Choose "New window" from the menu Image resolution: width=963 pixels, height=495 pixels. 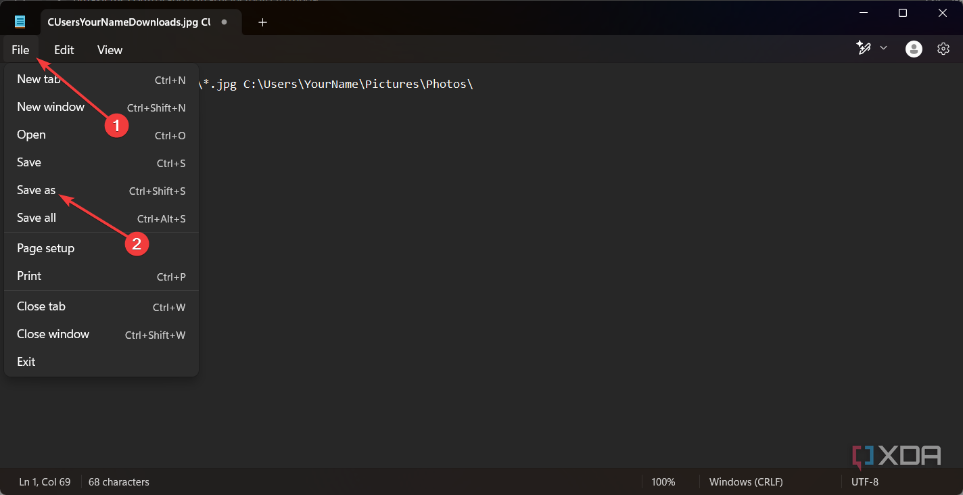click(51, 107)
